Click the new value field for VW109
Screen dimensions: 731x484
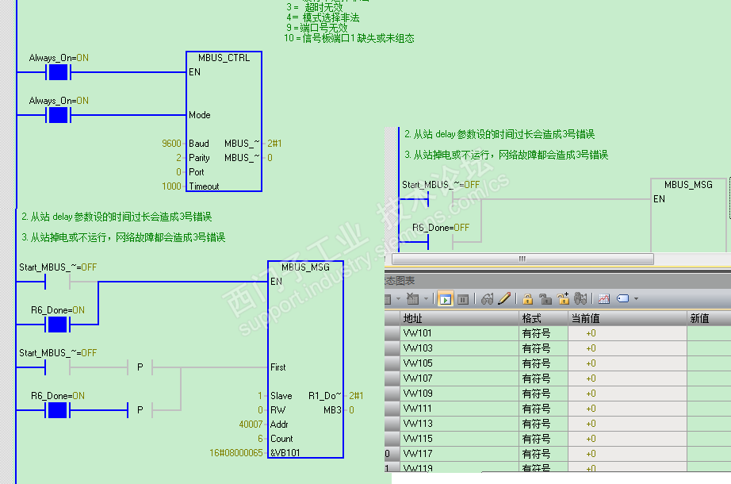(x=709, y=394)
